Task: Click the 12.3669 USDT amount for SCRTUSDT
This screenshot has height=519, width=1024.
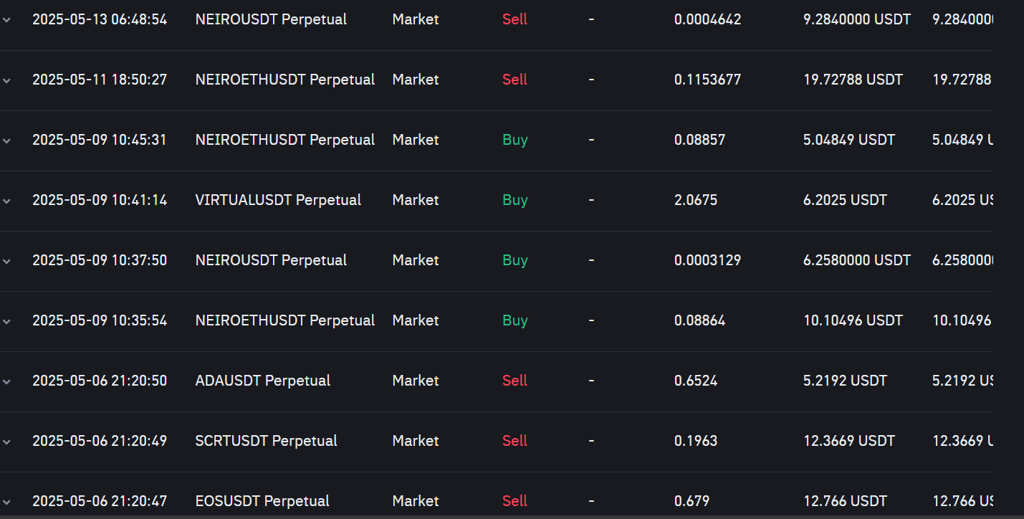Action: pyautogui.click(x=848, y=441)
